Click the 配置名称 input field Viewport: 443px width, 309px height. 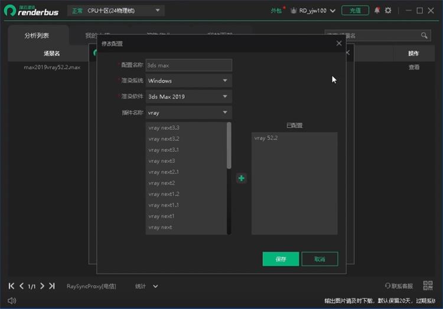[188, 65]
